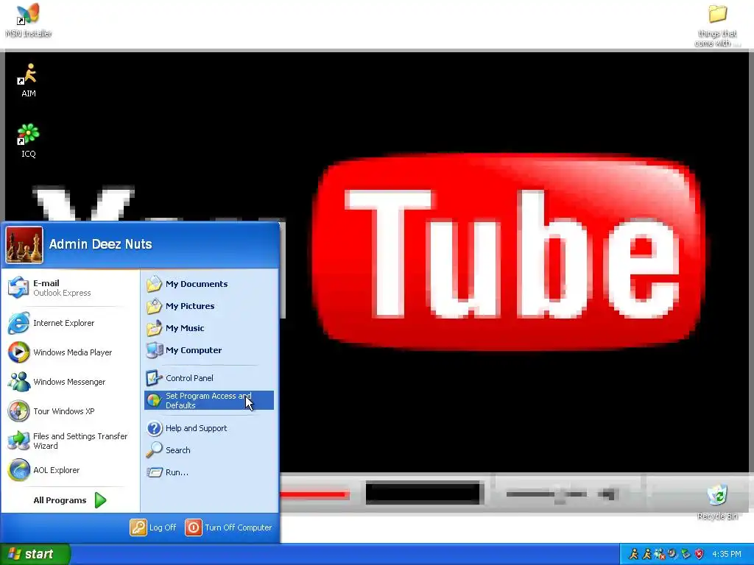Open Windows Messenger from the Start menu
754x565 pixels.
(69, 382)
